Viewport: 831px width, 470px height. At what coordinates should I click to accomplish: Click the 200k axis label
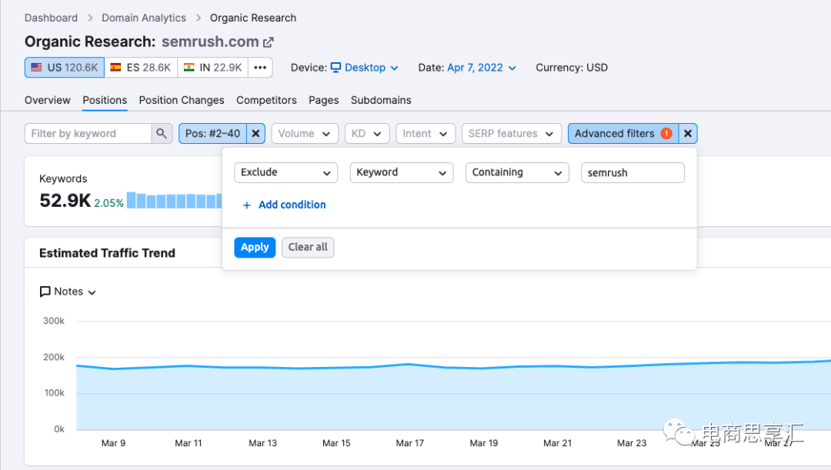(54, 357)
